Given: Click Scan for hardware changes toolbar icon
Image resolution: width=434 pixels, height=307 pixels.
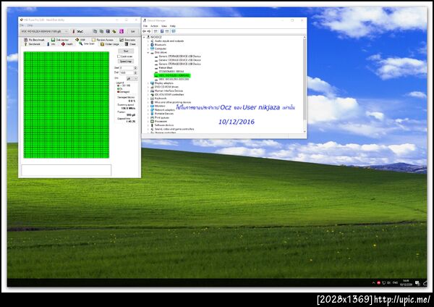Looking at the screenshot, I should [174, 31].
